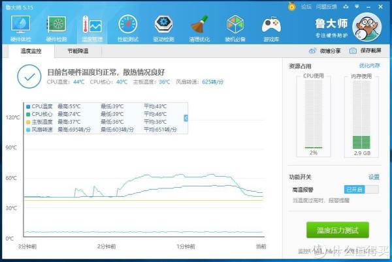This screenshot has width=392, height=262.
Task: Open the 论坛 forum link
Action: [306, 7]
